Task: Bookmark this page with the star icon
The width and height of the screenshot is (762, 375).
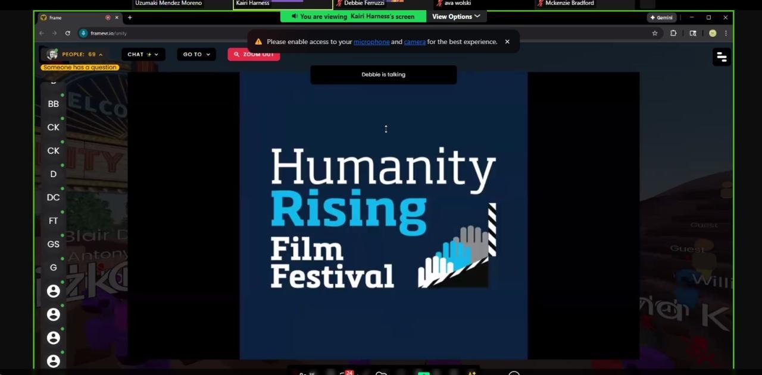Action: [655, 33]
